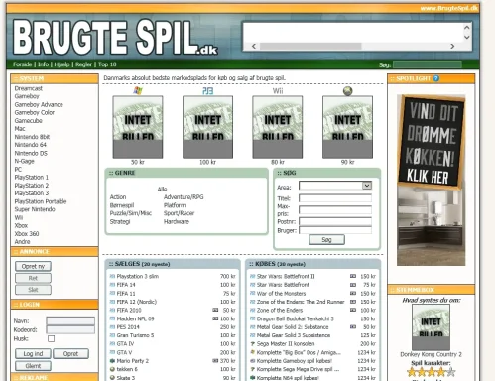
Task: Click the icon beside Mario Party 2
Action: [x=112, y=361]
